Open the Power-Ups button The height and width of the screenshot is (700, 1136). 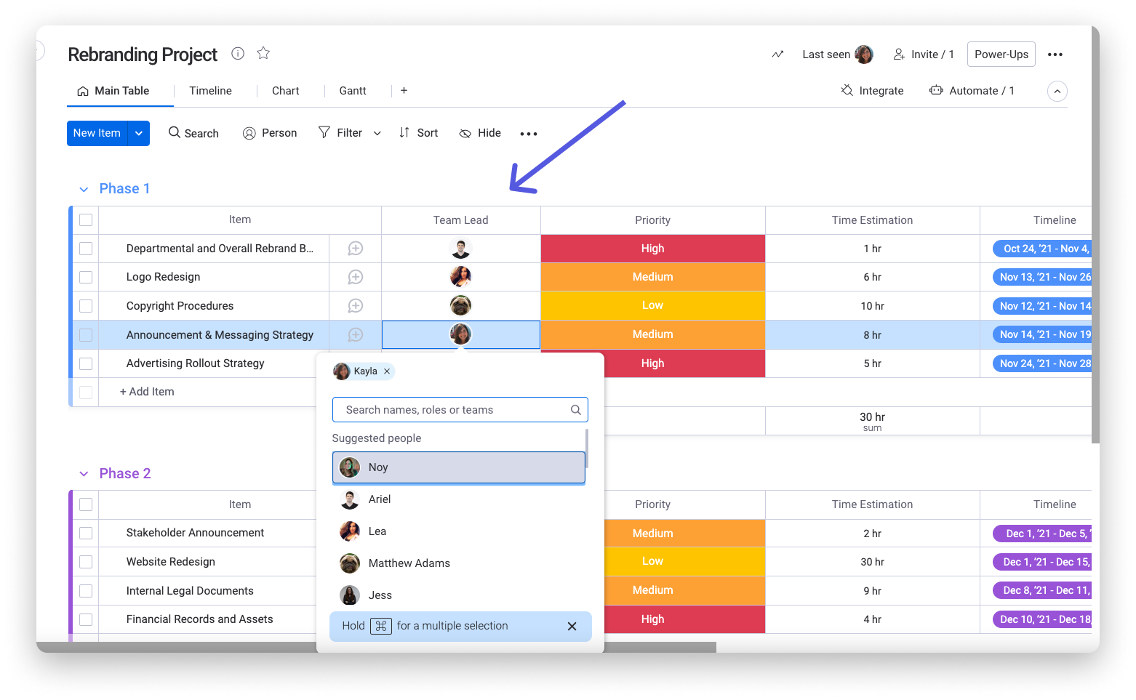coord(1001,55)
